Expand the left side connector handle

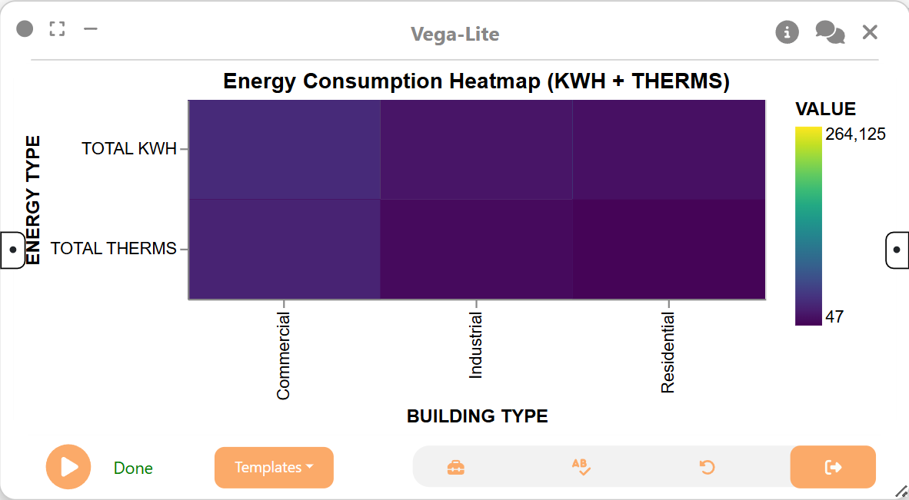click(x=12, y=250)
